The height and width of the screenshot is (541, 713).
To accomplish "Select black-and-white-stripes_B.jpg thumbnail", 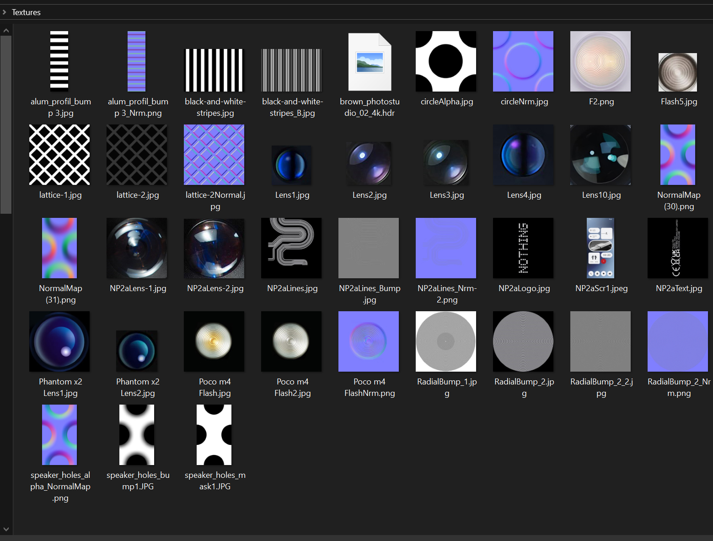I will click(291, 70).
